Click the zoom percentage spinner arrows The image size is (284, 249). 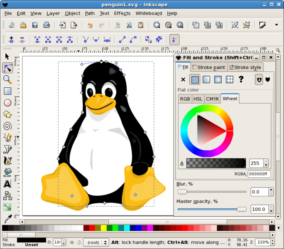pyautogui.click(x=273, y=242)
